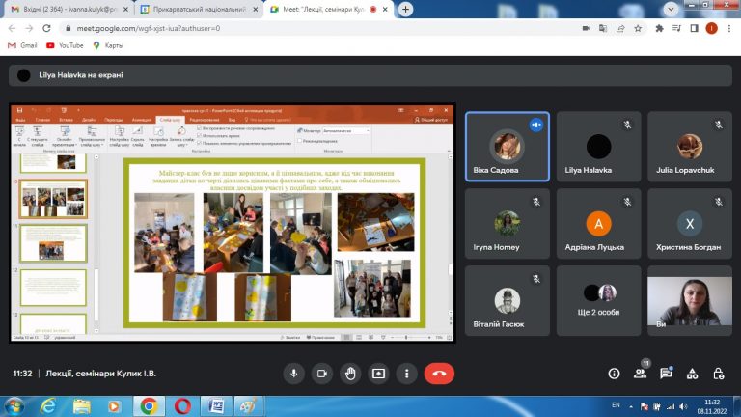Viewport: 741px width, 417px height.
Task: Mute microphone in Meet call controls
Action: point(294,374)
